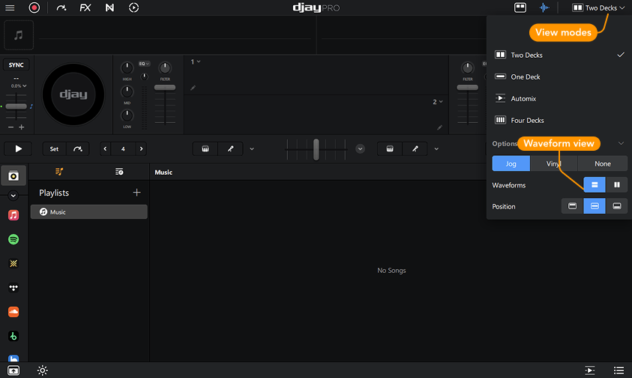Image resolution: width=632 pixels, height=378 pixels.
Task: Select Automix view mode
Action: pos(559,98)
